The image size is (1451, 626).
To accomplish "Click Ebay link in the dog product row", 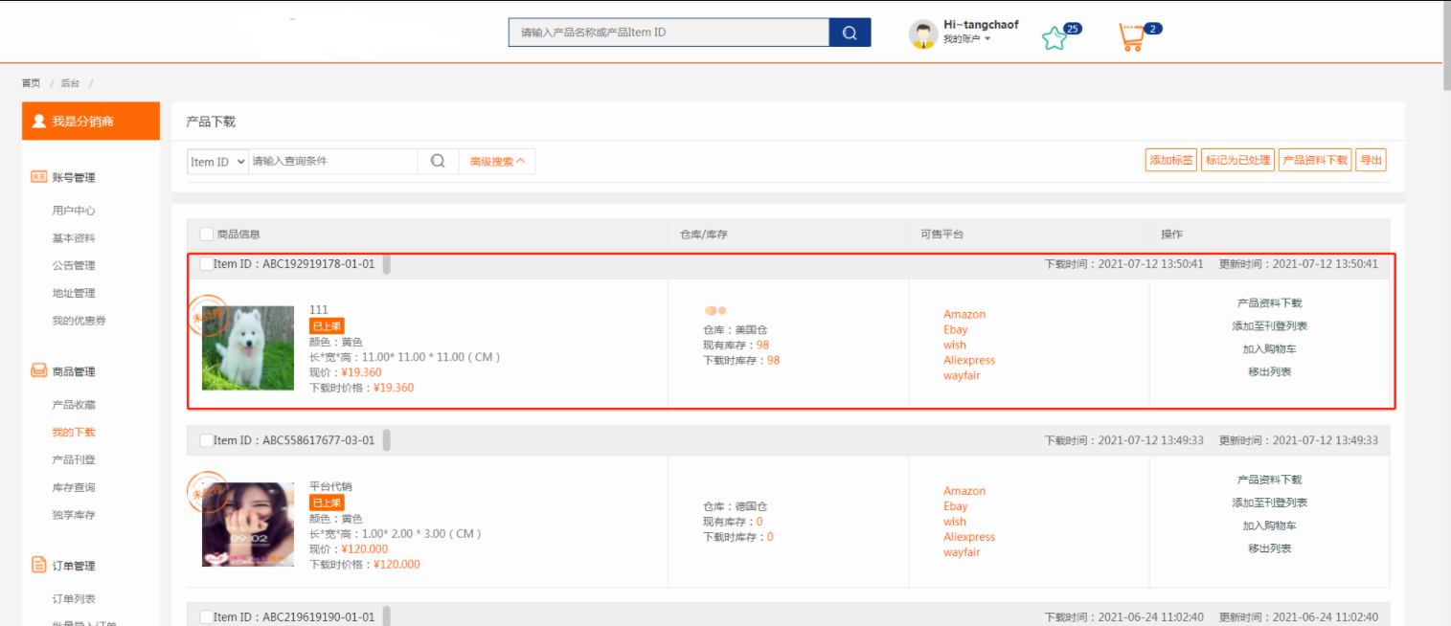I will [x=956, y=330].
